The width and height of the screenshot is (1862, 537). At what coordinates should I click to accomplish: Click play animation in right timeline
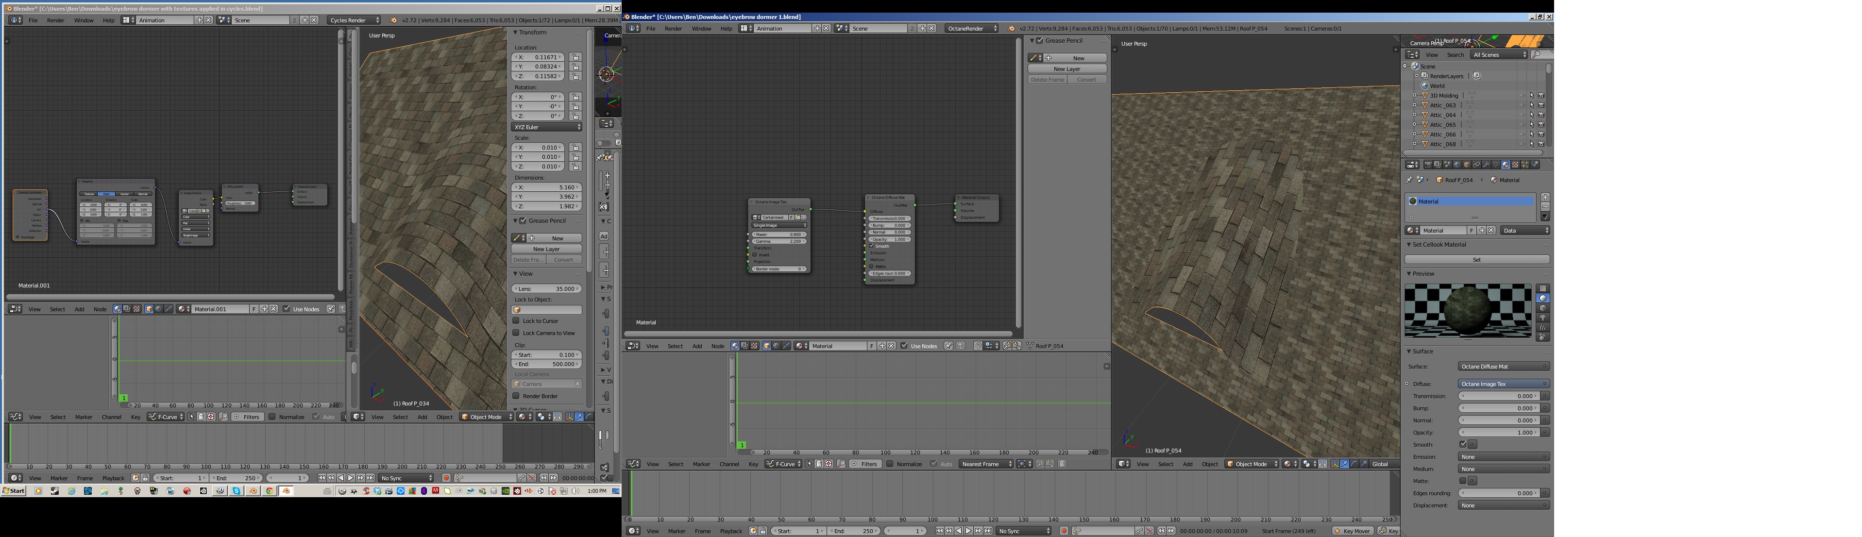click(968, 531)
